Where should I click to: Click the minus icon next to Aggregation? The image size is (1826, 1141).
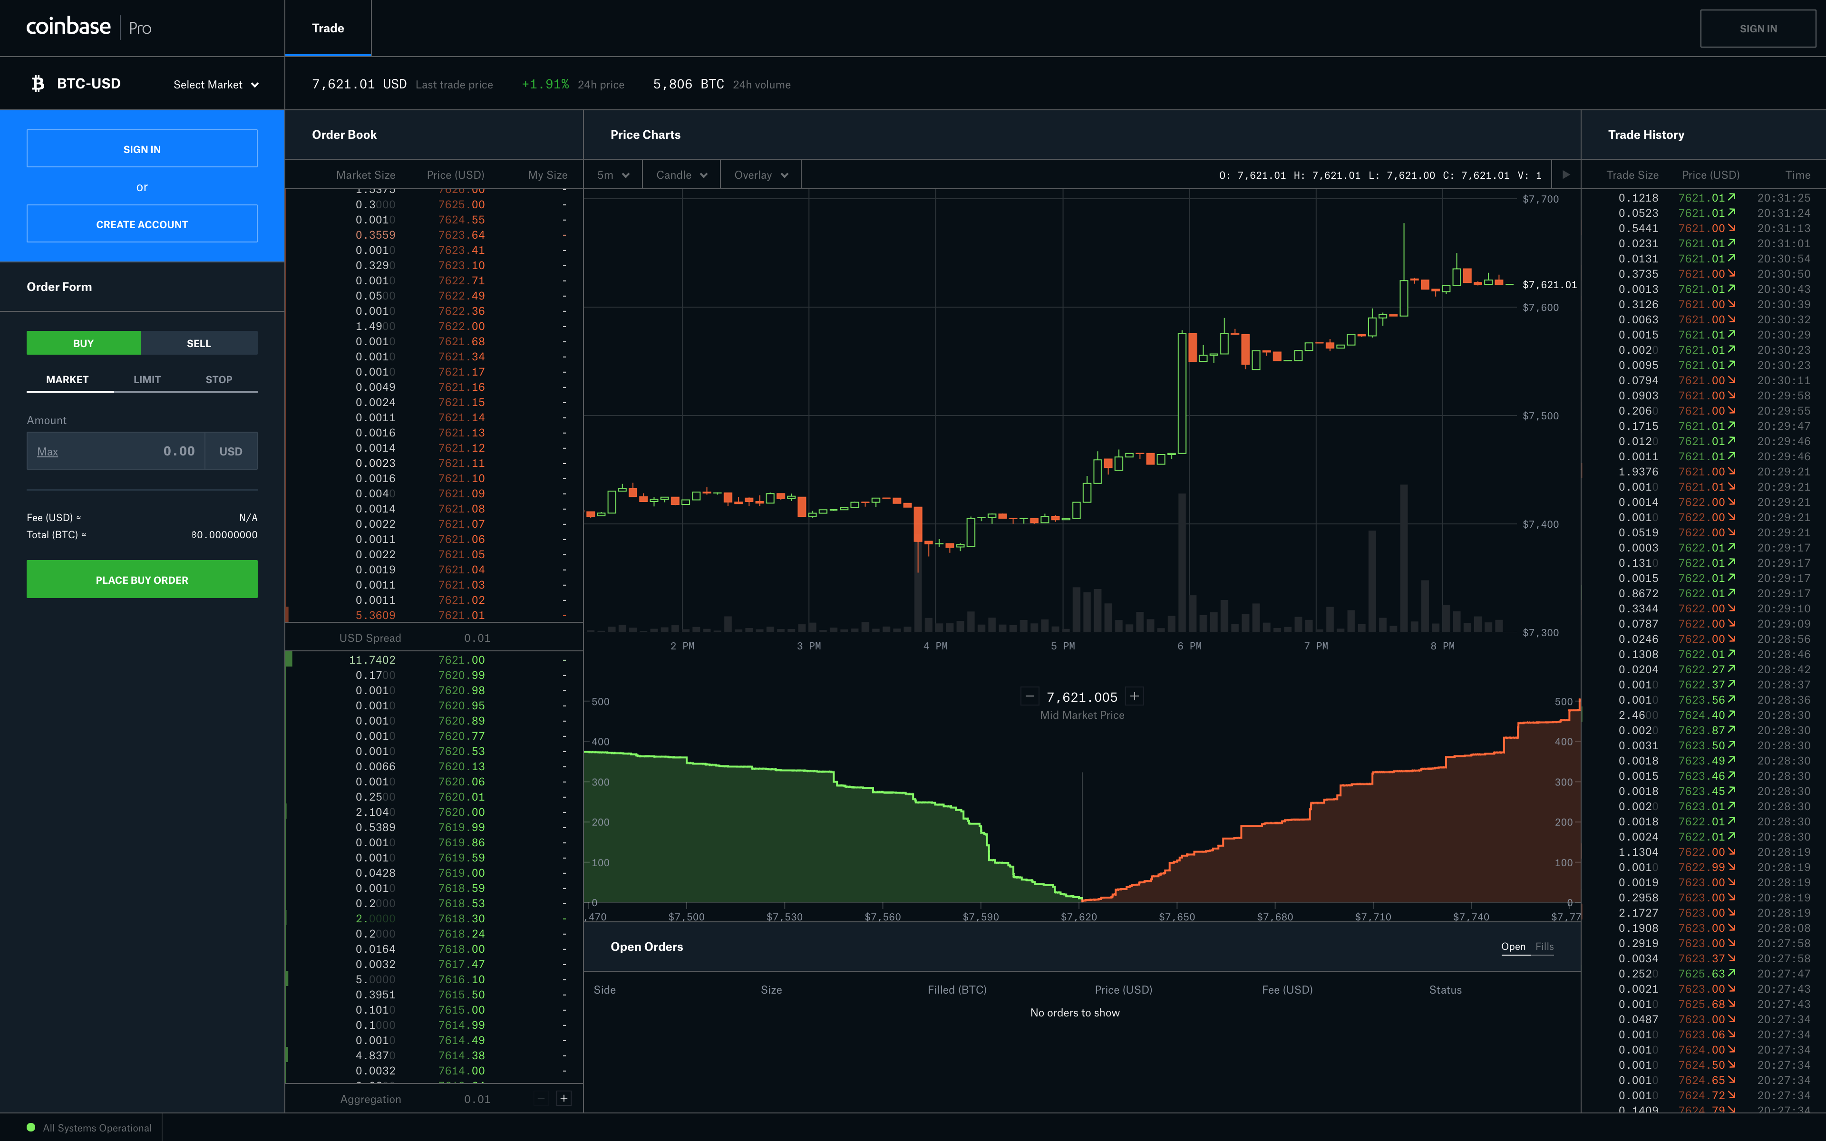[x=540, y=1098]
